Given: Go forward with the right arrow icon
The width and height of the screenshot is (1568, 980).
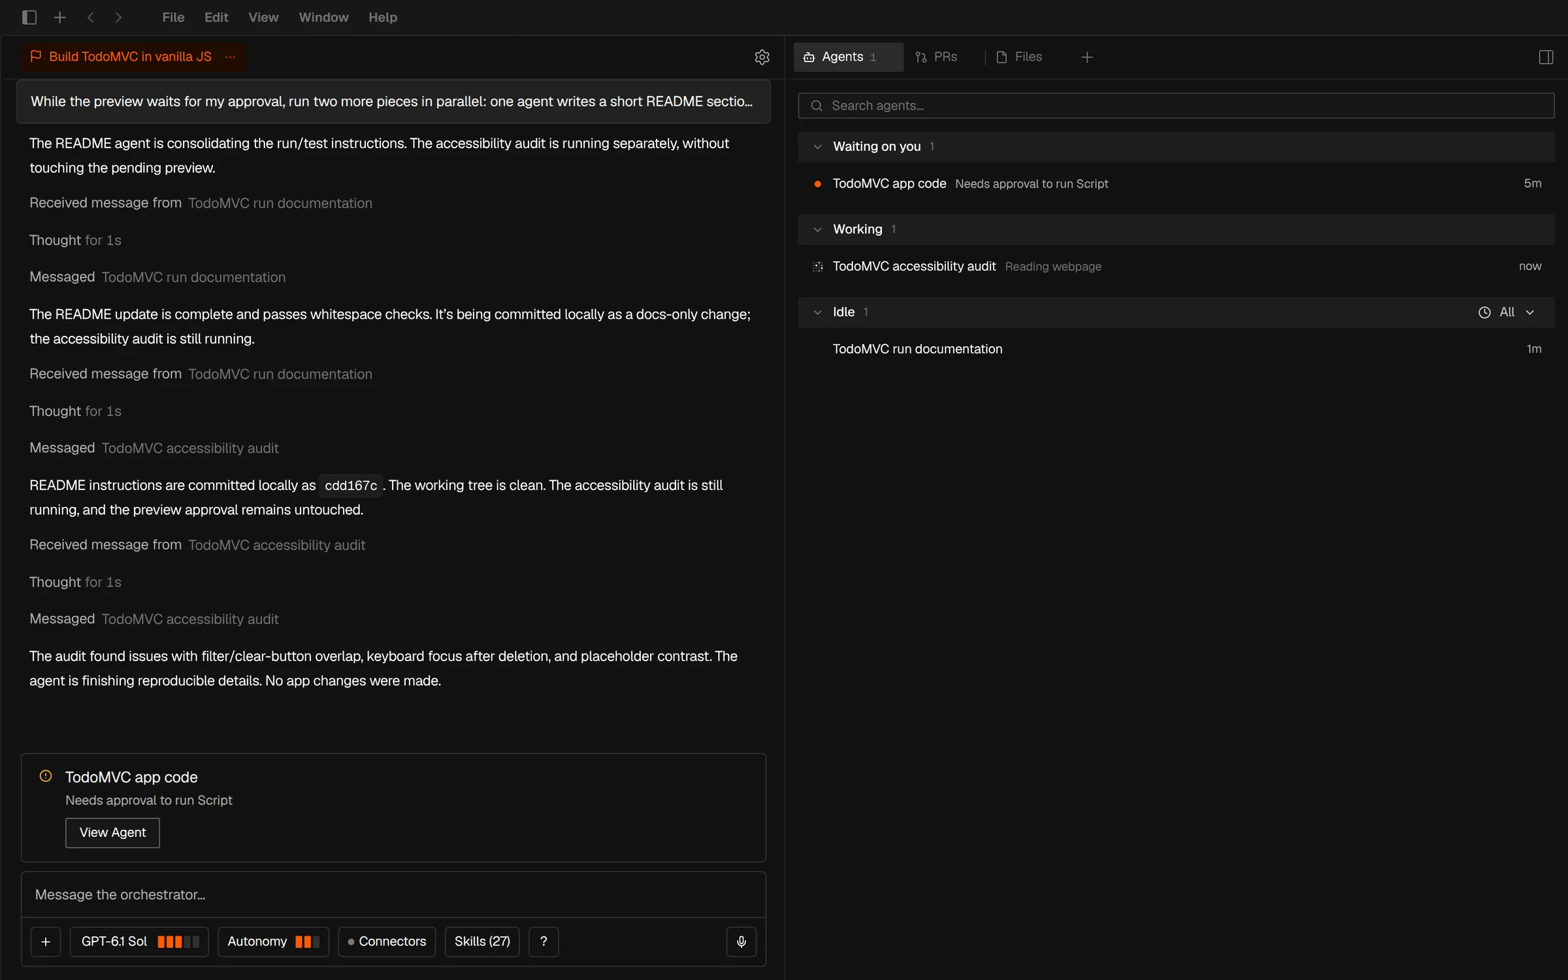Looking at the screenshot, I should click(x=118, y=18).
